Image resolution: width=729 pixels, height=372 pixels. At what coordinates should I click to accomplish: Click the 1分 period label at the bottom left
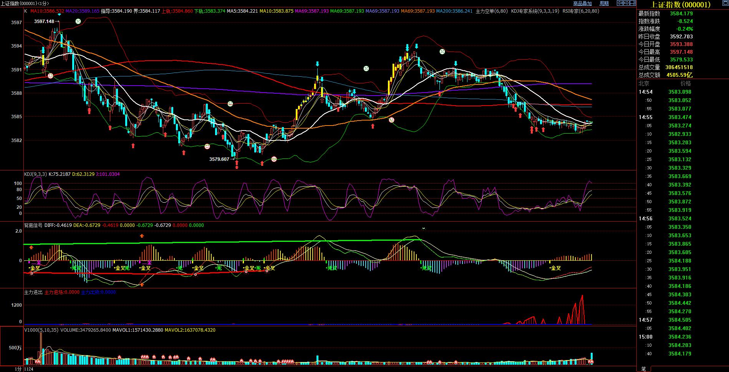[x=18, y=369]
